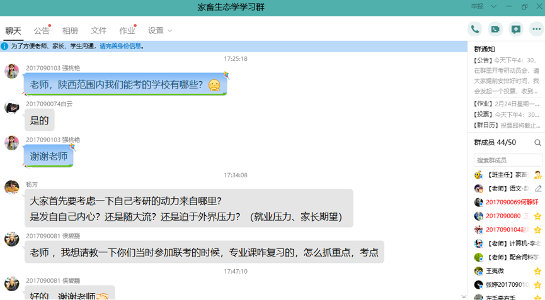This screenshot has width=545, height=300.
Task: Collapse the panel using bottom double-chevron
Action: click(x=464, y=296)
